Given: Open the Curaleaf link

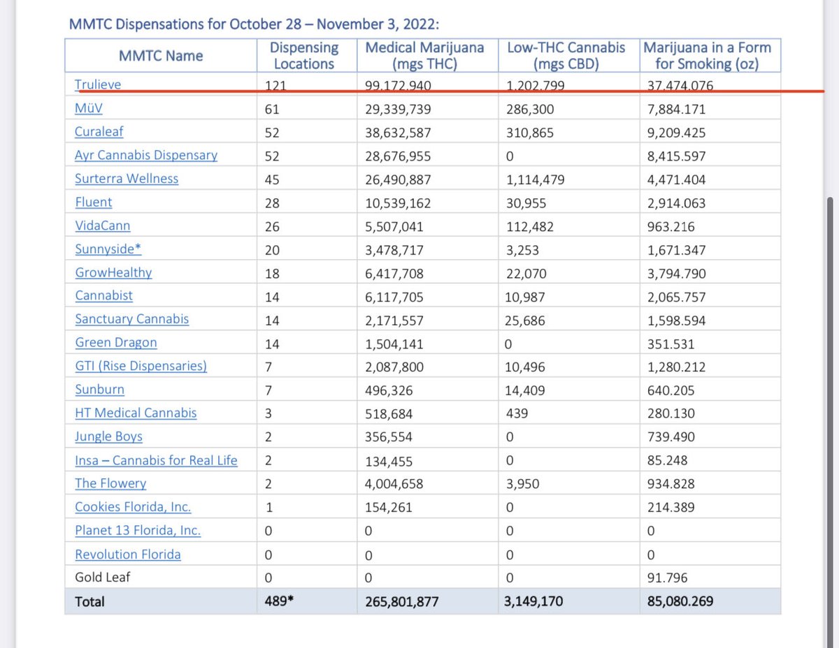Looking at the screenshot, I should tap(99, 131).
